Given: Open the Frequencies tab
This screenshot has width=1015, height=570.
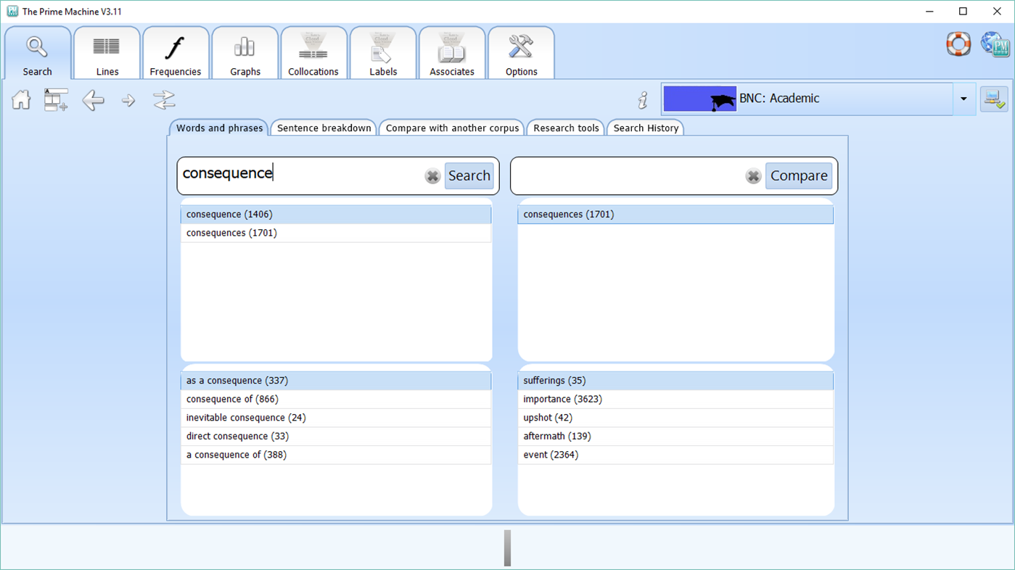Looking at the screenshot, I should 176,53.
